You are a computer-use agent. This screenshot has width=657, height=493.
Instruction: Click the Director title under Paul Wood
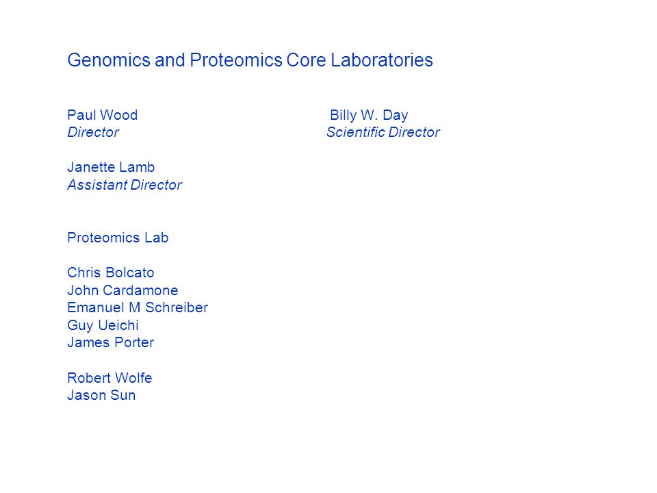coord(93,132)
